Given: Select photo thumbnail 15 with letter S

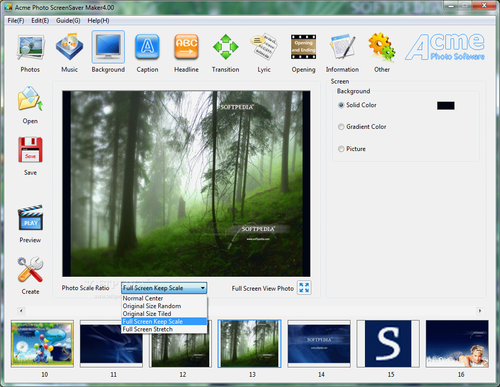Looking at the screenshot, I should tap(388, 344).
